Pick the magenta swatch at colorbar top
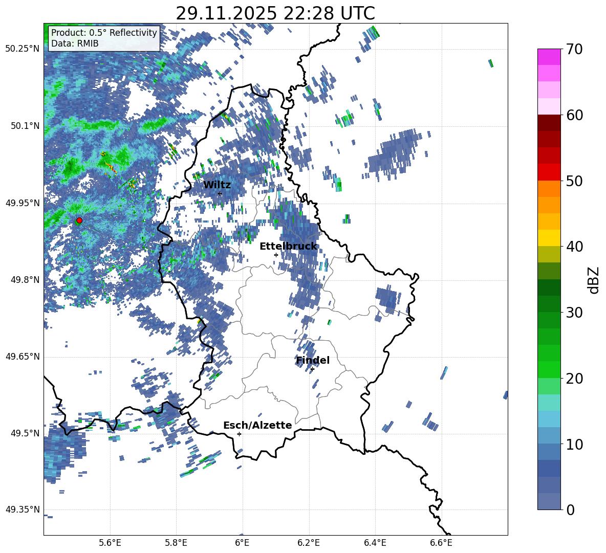 (x=549, y=57)
